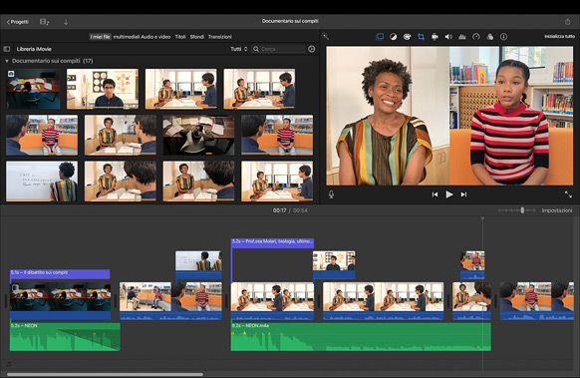Switch to the Transizioni tab
The width and height of the screenshot is (580, 378).
pyautogui.click(x=220, y=37)
